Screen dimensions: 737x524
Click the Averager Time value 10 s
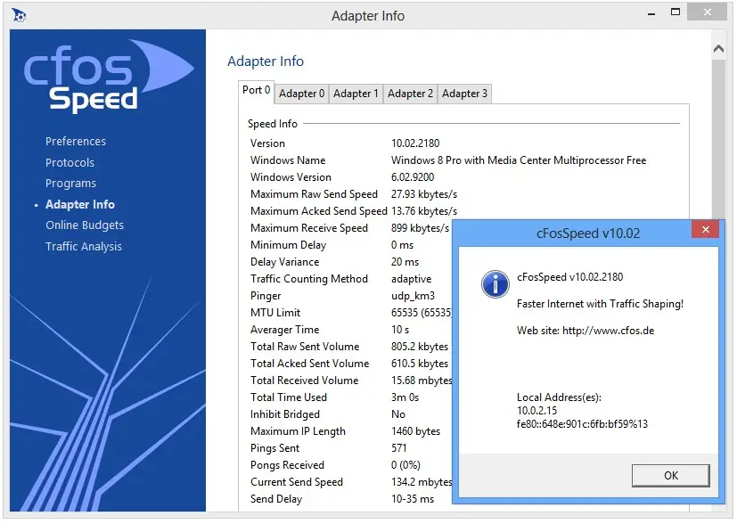point(400,330)
